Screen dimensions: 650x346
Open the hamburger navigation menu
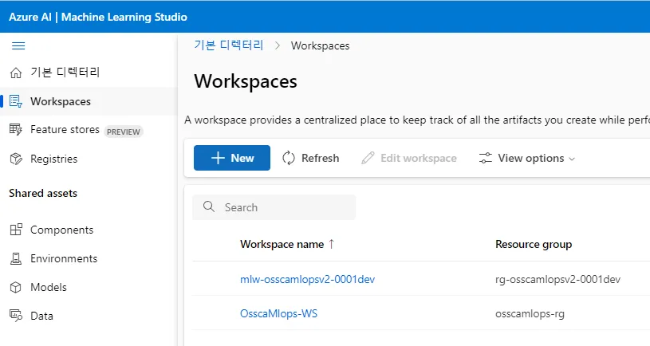[x=18, y=45]
